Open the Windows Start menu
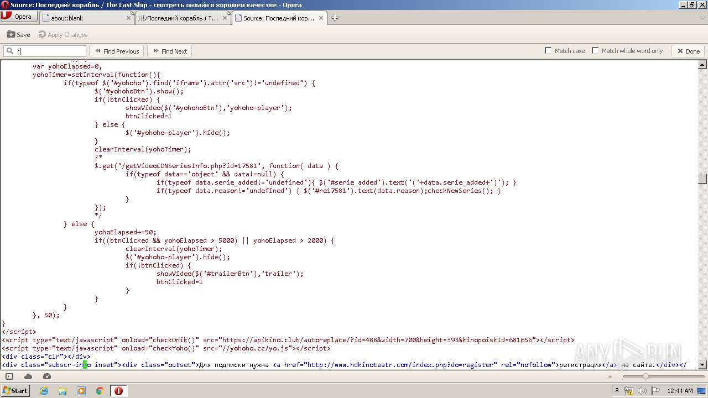 (x=15, y=391)
